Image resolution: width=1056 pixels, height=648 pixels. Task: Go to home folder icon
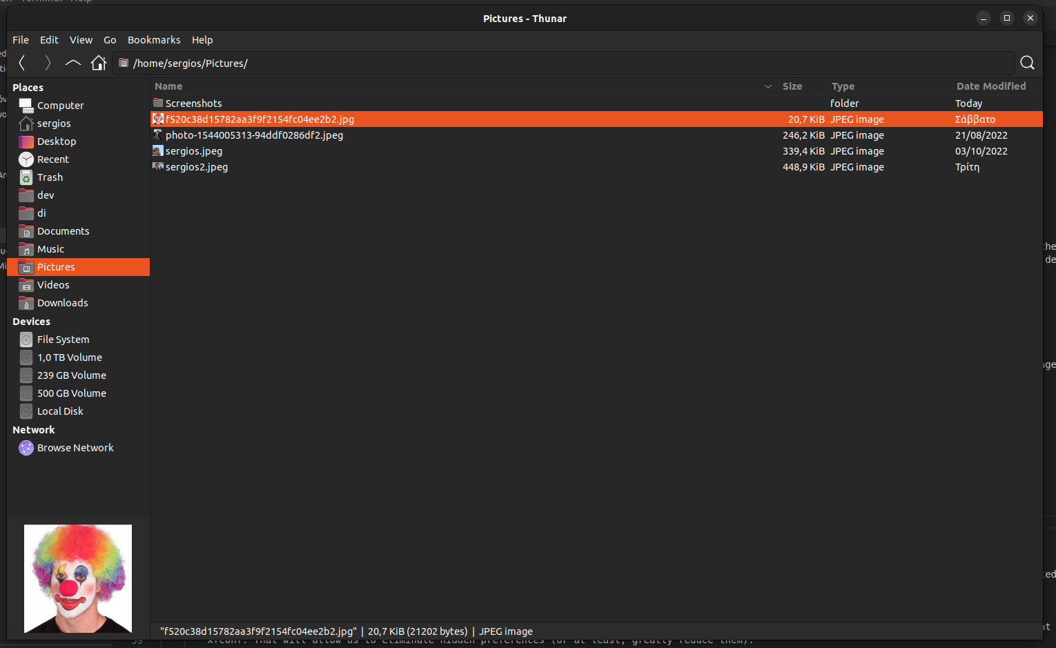point(99,63)
